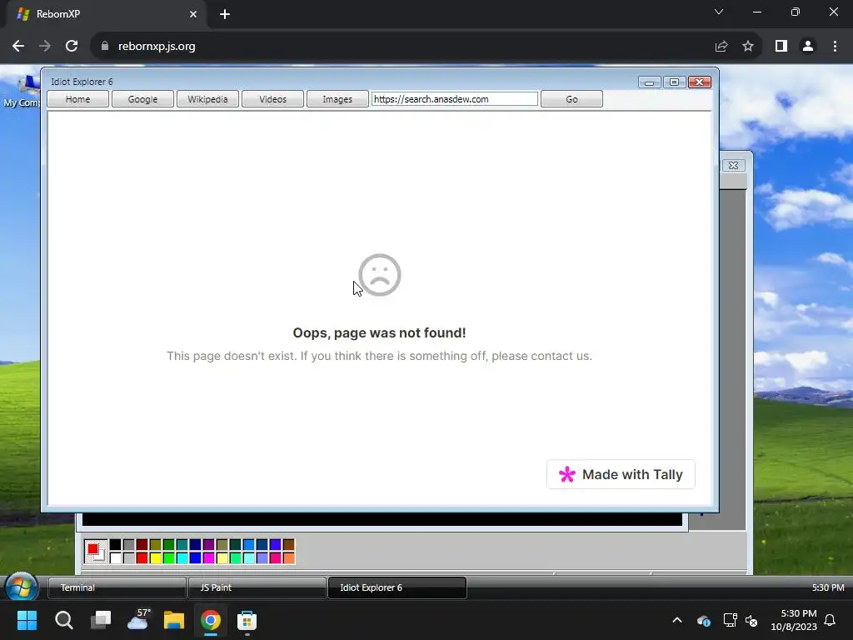The width and height of the screenshot is (853, 640).
Task: Select the bright green palette swatch
Action: pos(168,557)
